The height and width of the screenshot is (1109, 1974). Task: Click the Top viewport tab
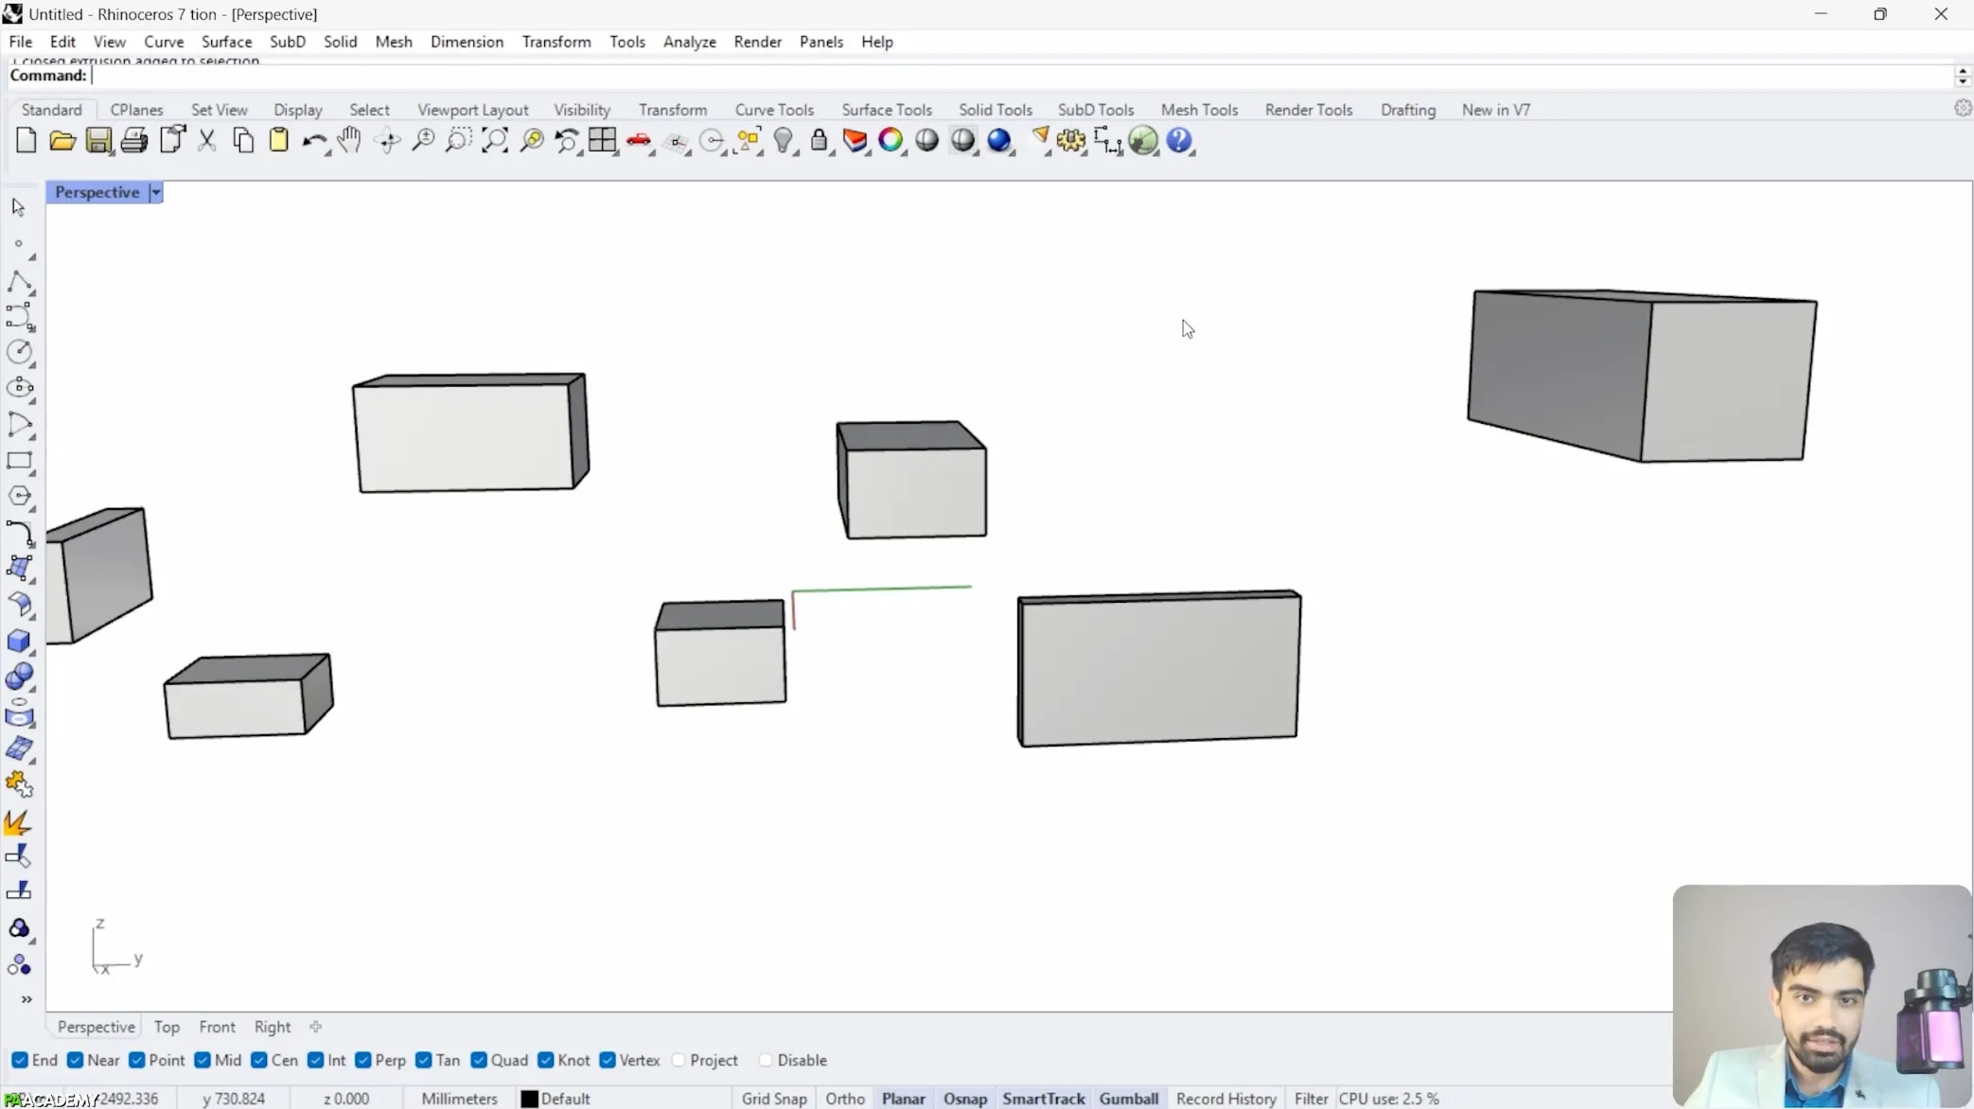coord(167,1027)
